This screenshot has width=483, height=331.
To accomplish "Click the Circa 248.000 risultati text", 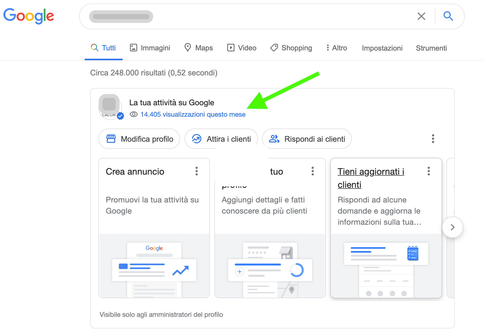I will click(x=154, y=73).
